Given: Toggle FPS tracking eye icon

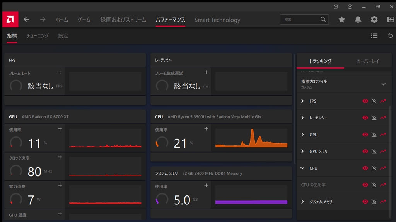Looking at the screenshot, I should pos(365,101).
